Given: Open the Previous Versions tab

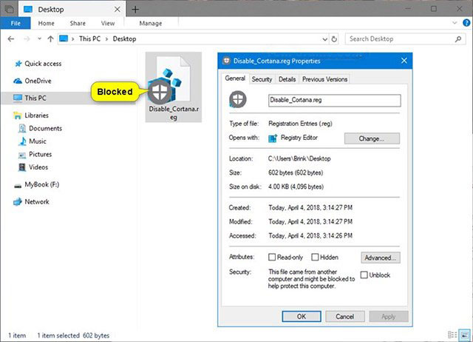Looking at the screenshot, I should (x=324, y=79).
